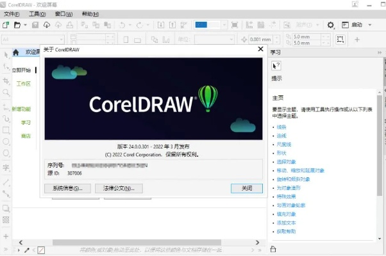This screenshot has width=386, height=256.
Task: Click the New document icon
Action: pyautogui.click(x=6, y=25)
